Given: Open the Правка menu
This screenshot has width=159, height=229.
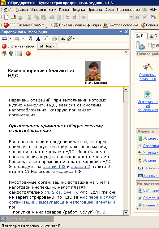Looking at the screenshot, I should (x=22, y=10).
